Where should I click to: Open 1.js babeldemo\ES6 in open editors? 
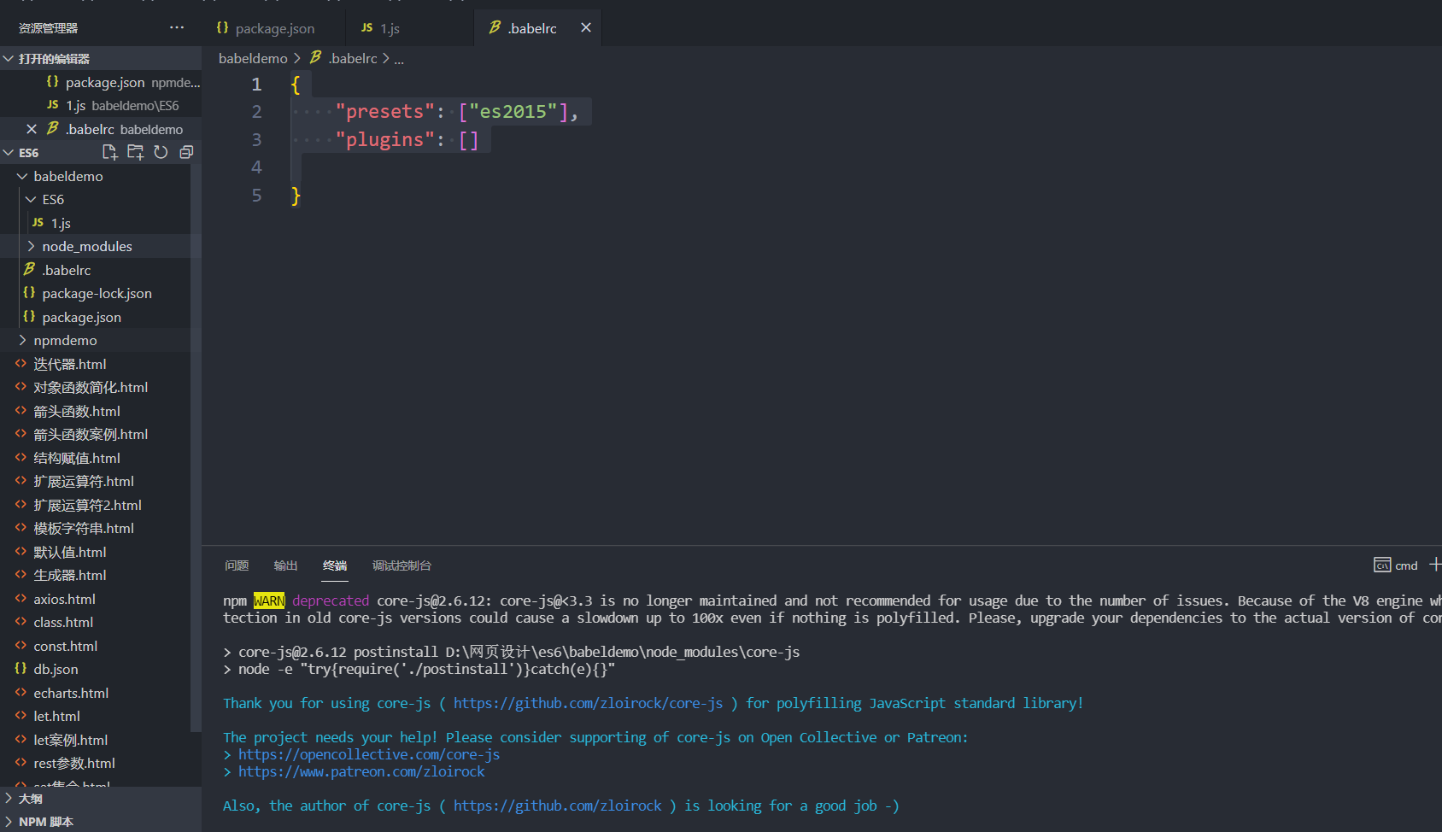101,105
